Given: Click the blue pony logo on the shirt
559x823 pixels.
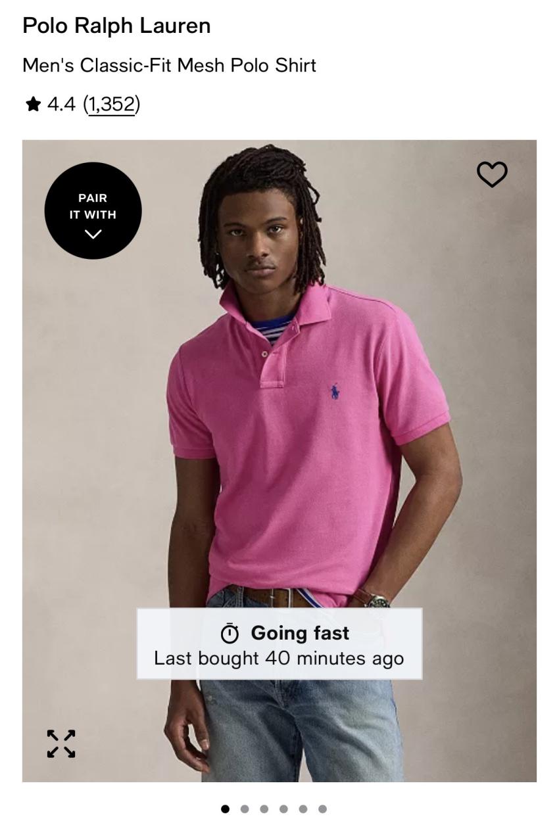Looking at the screenshot, I should 335,392.
